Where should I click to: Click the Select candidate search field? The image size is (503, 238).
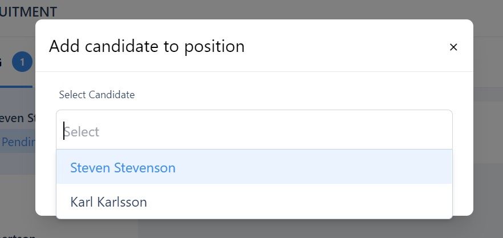click(254, 132)
